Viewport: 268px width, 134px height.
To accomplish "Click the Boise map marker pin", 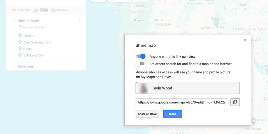I will pyautogui.click(x=216, y=23).
